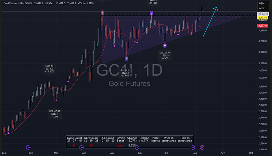Open the purple rollover icon nearest Jun label
The height and width of the screenshot is (156, 272).
137,147
